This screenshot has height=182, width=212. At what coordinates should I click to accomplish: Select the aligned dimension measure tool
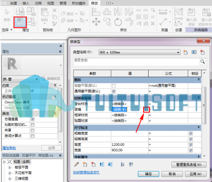coord(163,12)
